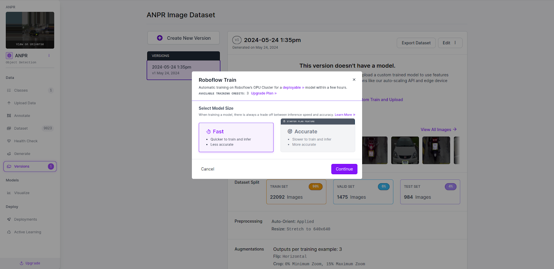Close the Roboflow Train dialog
554x269 pixels.
tap(354, 80)
